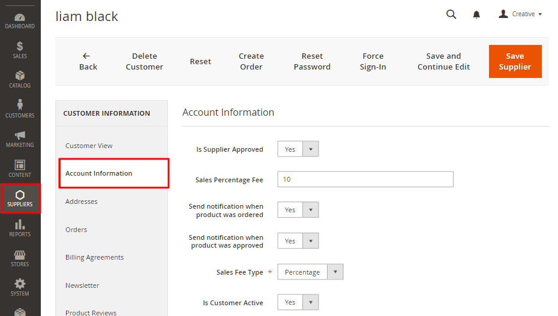Switch to the Addresses tab
The image size is (558, 316).
82,201
